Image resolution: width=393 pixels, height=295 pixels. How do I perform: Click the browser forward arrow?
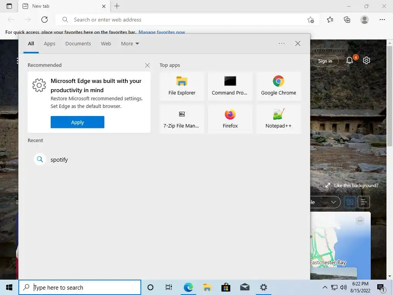coord(28,20)
